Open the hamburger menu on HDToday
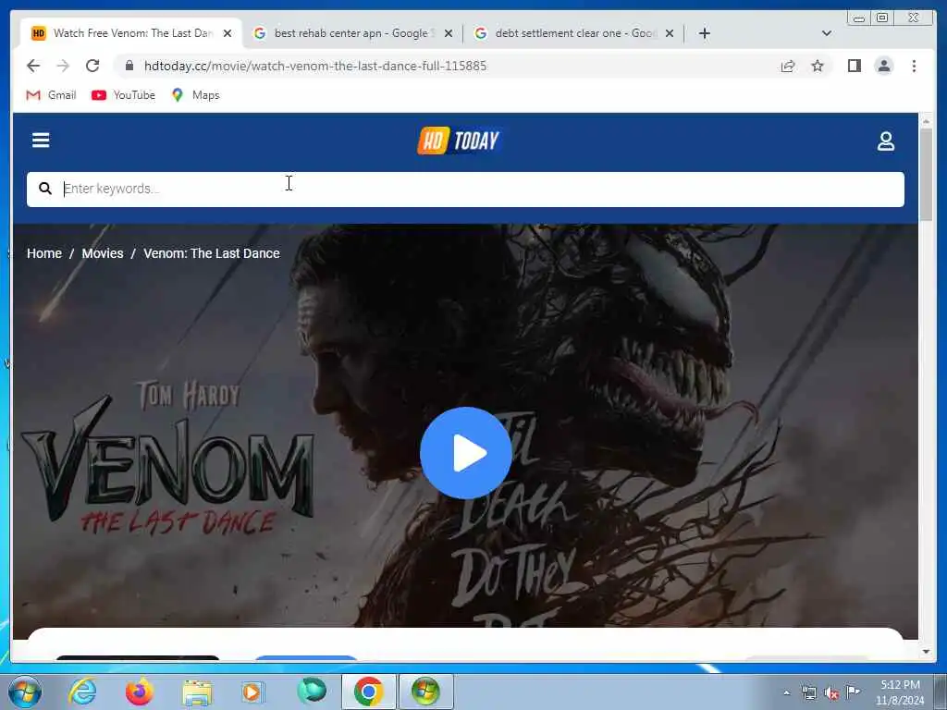This screenshot has height=710, width=947. [x=41, y=141]
